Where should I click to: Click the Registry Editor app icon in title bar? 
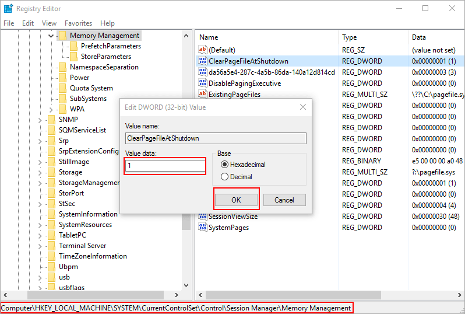(x=8, y=8)
